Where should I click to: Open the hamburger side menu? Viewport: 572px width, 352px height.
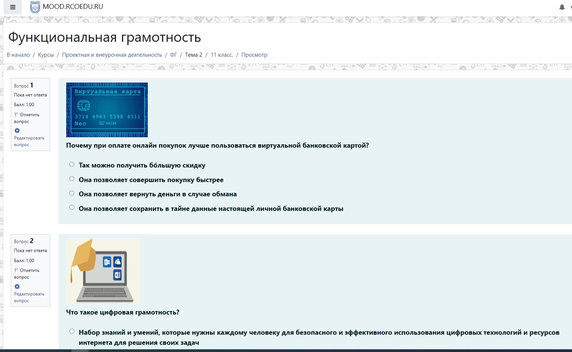pos(13,7)
